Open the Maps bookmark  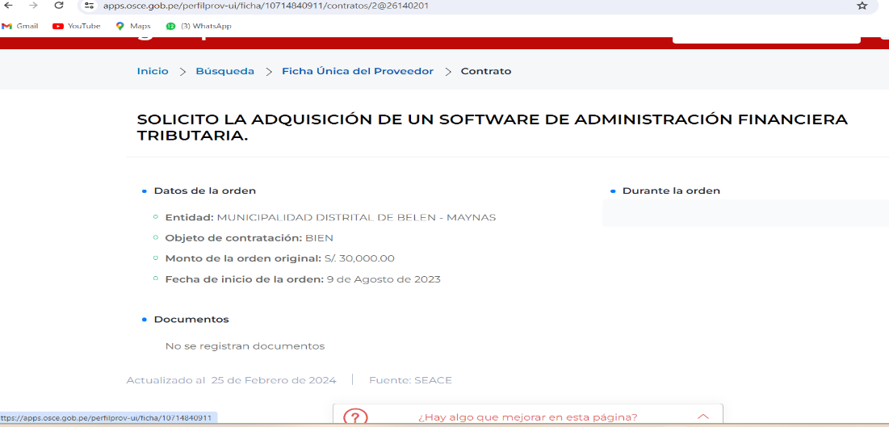133,26
